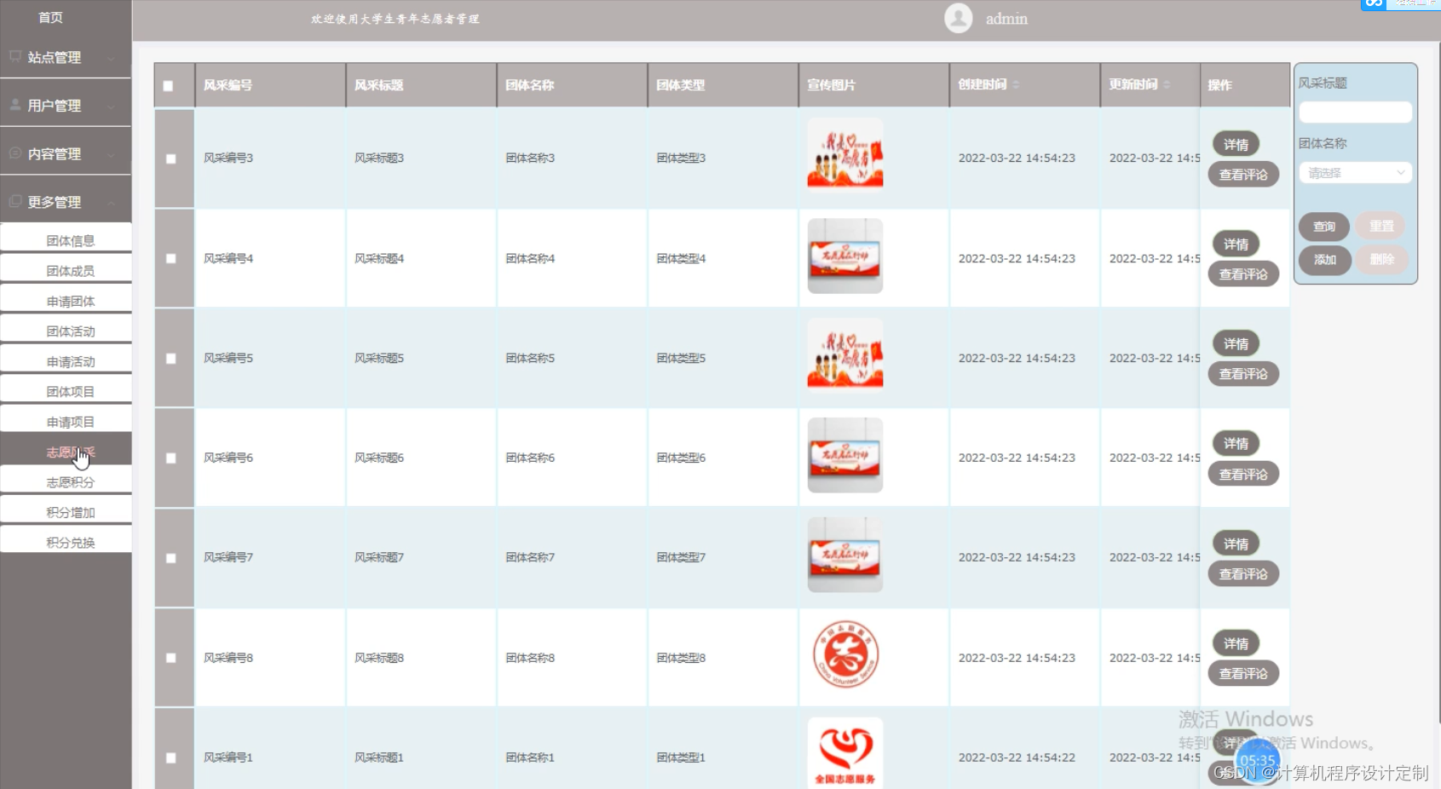Click the 添加 add button
Viewport: 1441px width, 789px height.
(1324, 259)
